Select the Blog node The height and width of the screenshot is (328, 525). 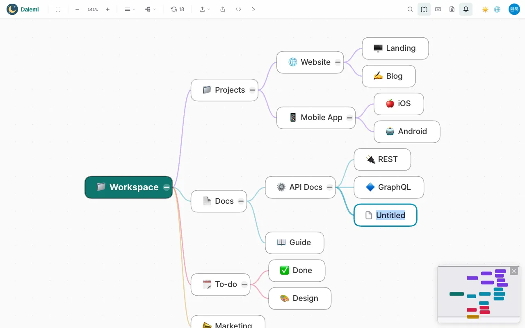389,76
